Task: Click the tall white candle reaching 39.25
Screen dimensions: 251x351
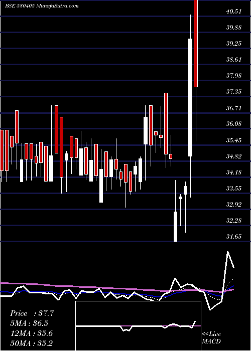Action: click(190, 97)
